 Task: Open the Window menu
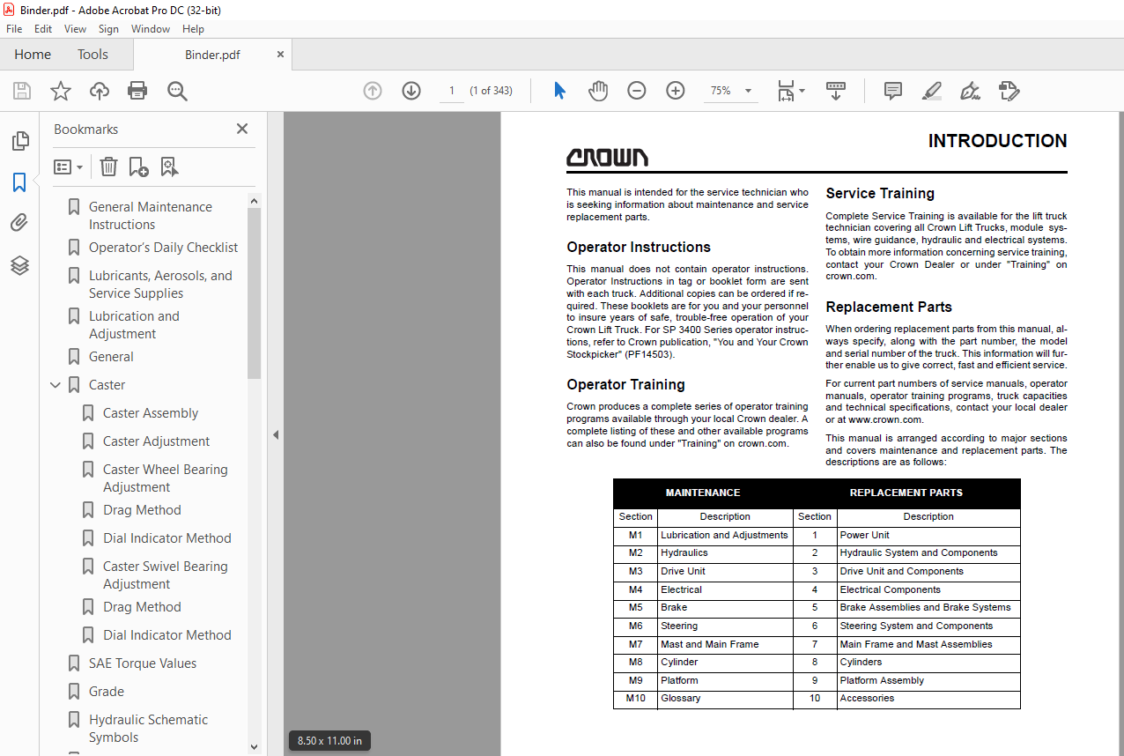(x=151, y=29)
